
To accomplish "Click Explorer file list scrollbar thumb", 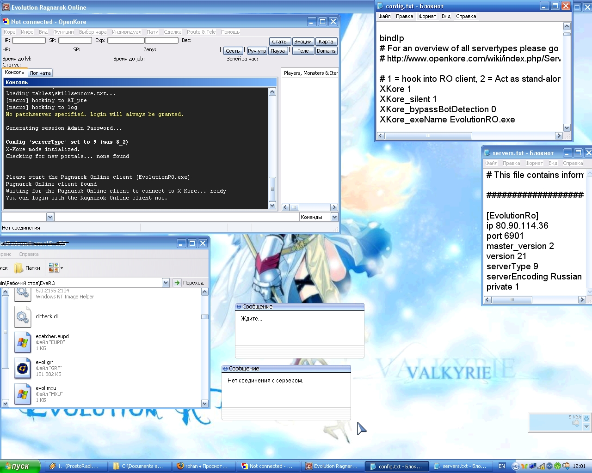I will pos(205,316).
